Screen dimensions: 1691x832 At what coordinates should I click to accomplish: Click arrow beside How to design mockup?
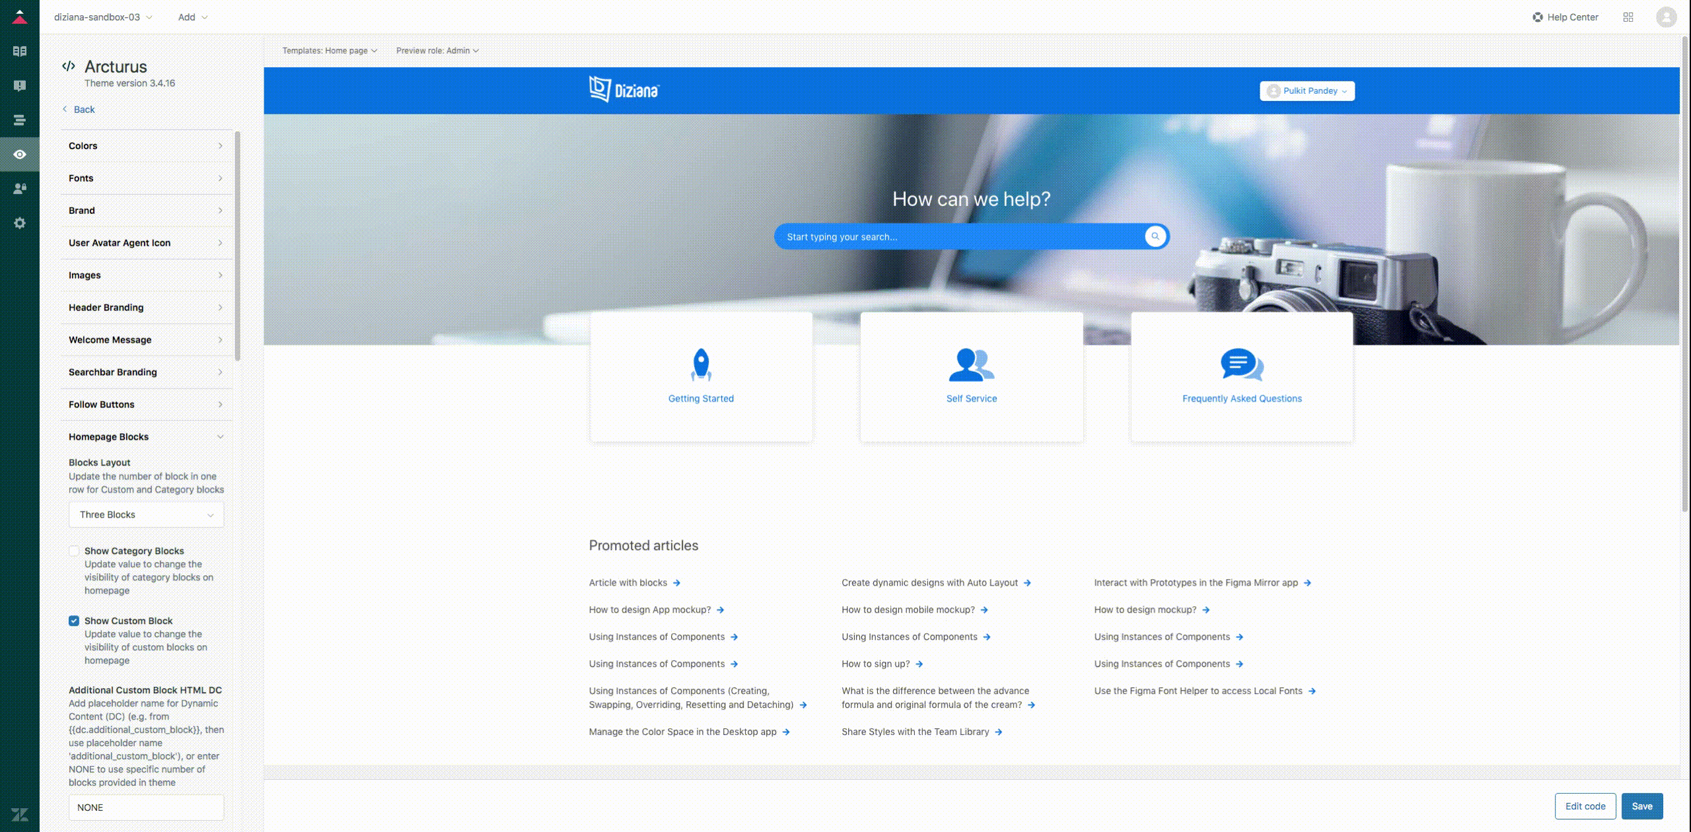point(1206,610)
